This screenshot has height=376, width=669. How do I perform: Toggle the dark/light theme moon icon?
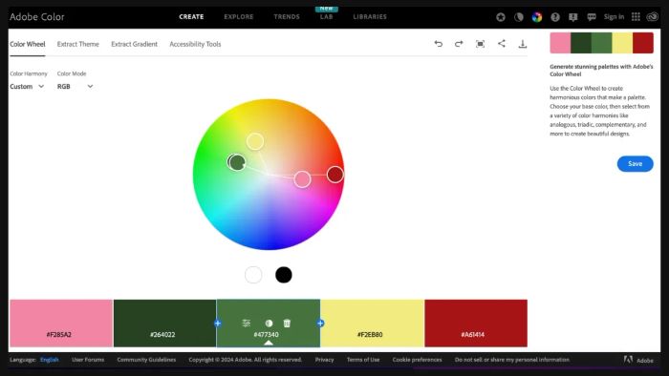[x=519, y=17]
